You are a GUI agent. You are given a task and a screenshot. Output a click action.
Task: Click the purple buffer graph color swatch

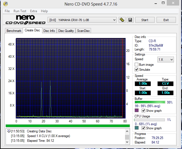[137, 110]
